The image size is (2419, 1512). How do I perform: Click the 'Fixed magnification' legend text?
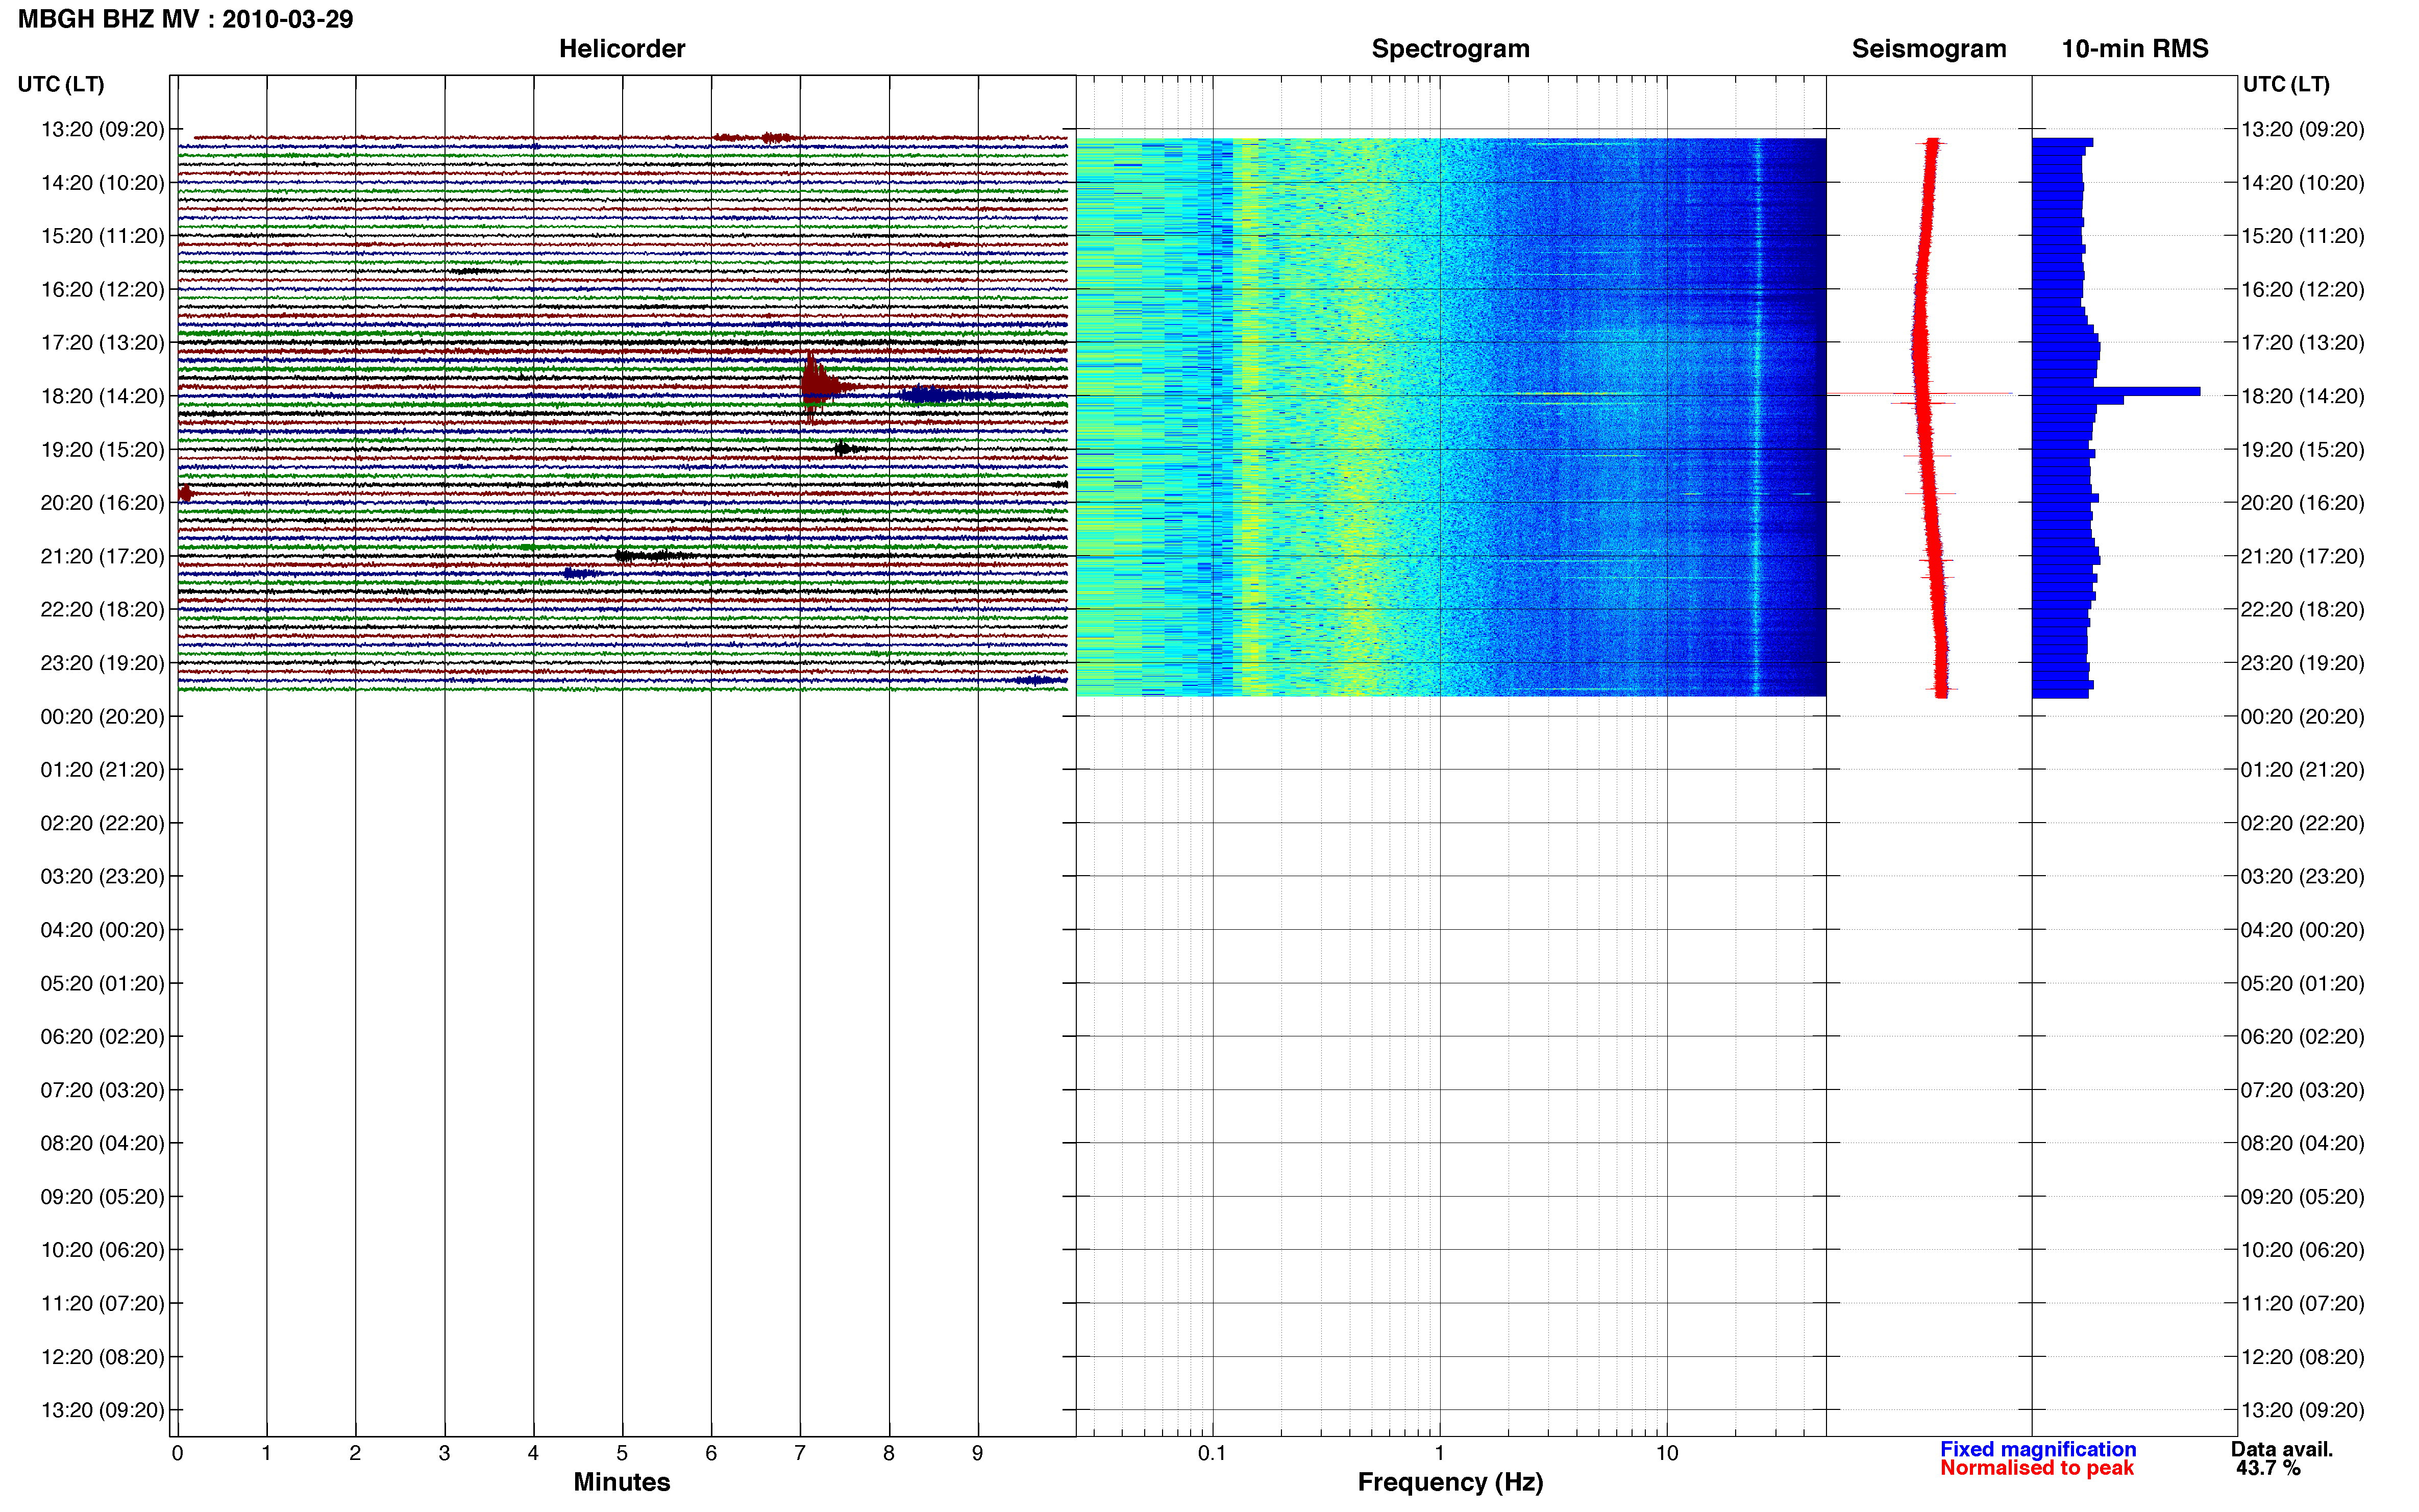2037,1449
